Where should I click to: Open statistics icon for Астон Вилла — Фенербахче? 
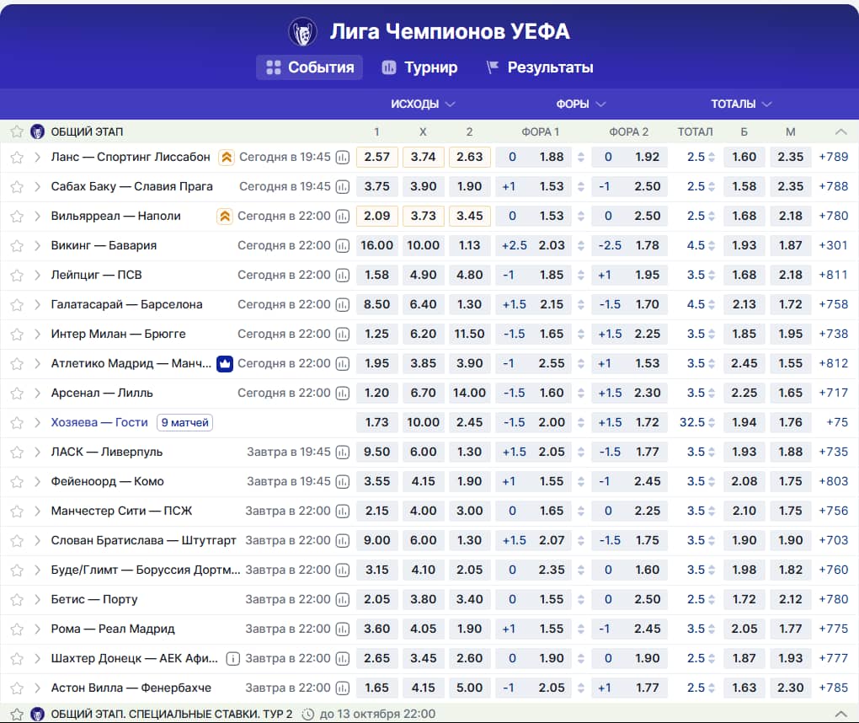[x=343, y=688]
